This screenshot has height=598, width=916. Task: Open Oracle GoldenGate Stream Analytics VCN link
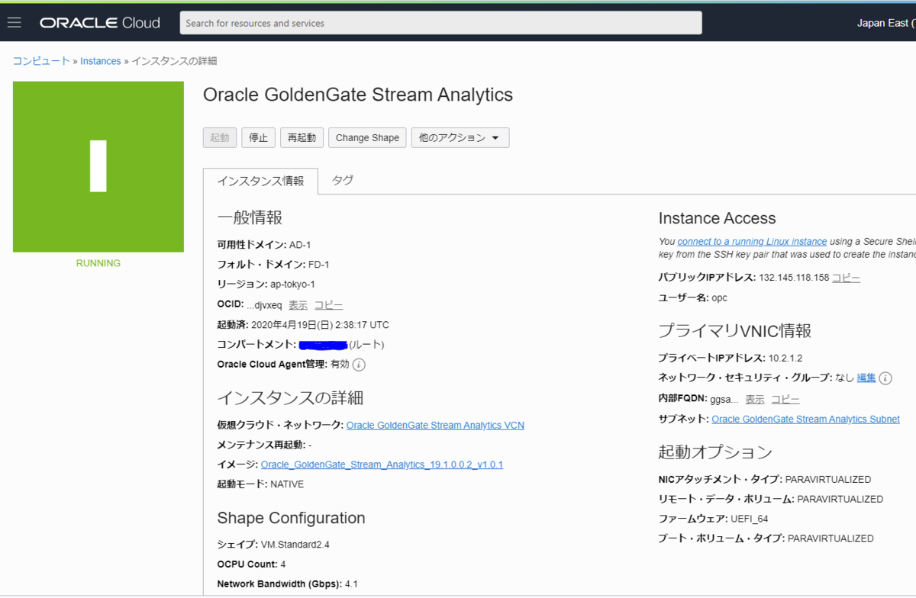point(435,426)
